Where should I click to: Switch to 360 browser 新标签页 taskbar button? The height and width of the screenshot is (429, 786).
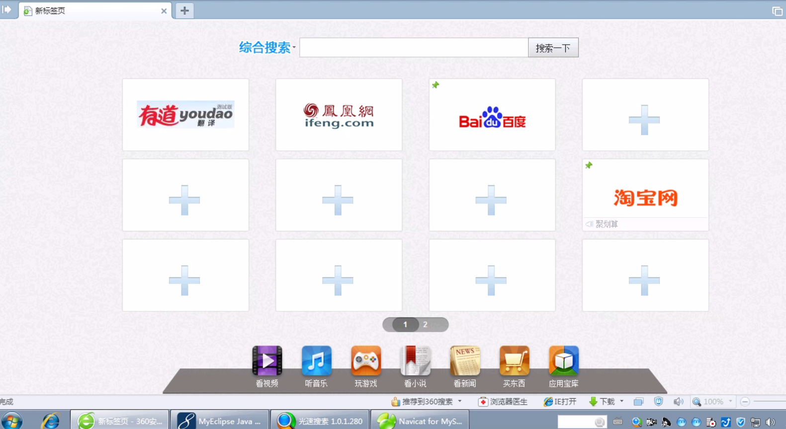[120, 421]
